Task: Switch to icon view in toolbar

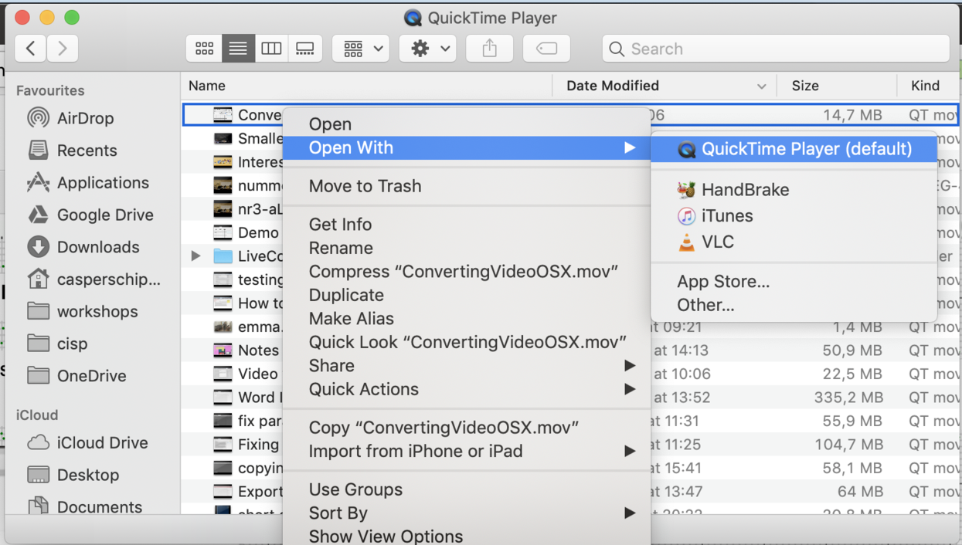Action: pyautogui.click(x=205, y=49)
